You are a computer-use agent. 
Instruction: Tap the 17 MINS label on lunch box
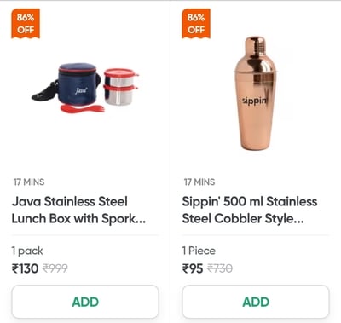click(x=29, y=182)
